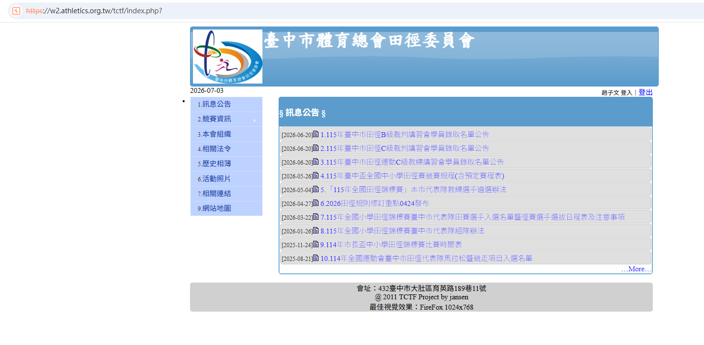Image resolution: width=704 pixels, height=345 pixels.
Task: Open the 競賽資訊 menu item
Action: click(226, 119)
